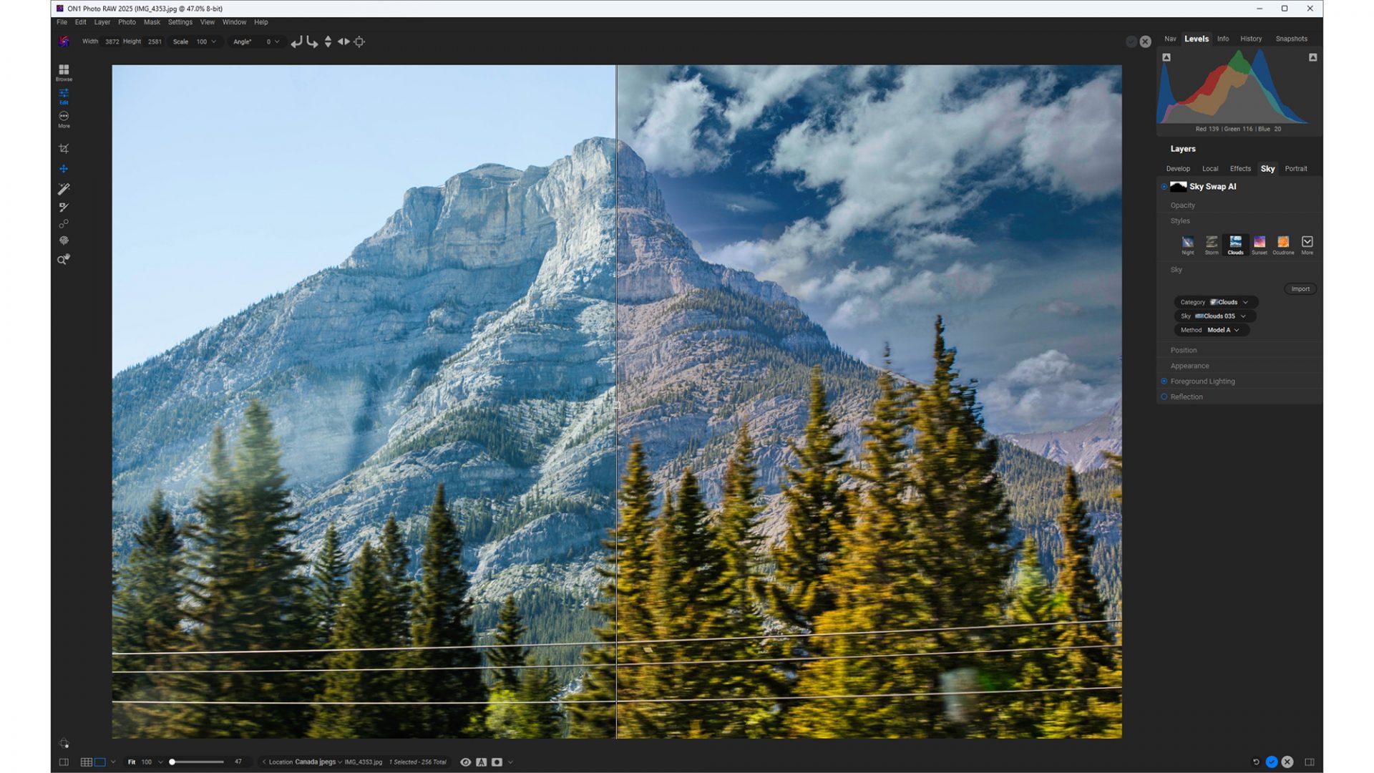Viewport: 1374px width, 773px height.
Task: Activate the Transform move tool
Action: [64, 168]
